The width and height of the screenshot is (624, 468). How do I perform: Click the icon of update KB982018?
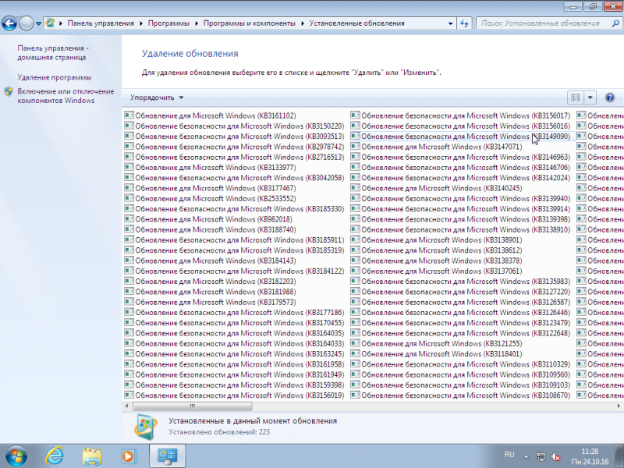tap(129, 219)
